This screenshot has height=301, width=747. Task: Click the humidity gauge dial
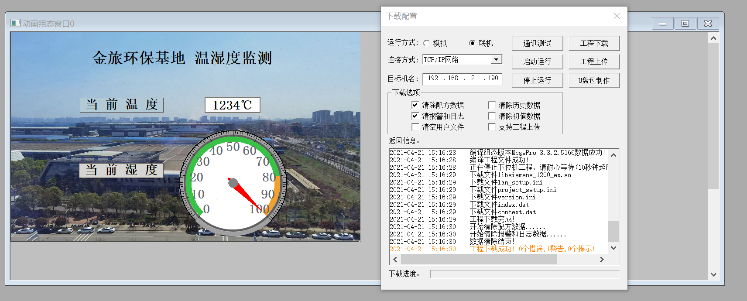pyautogui.click(x=233, y=183)
